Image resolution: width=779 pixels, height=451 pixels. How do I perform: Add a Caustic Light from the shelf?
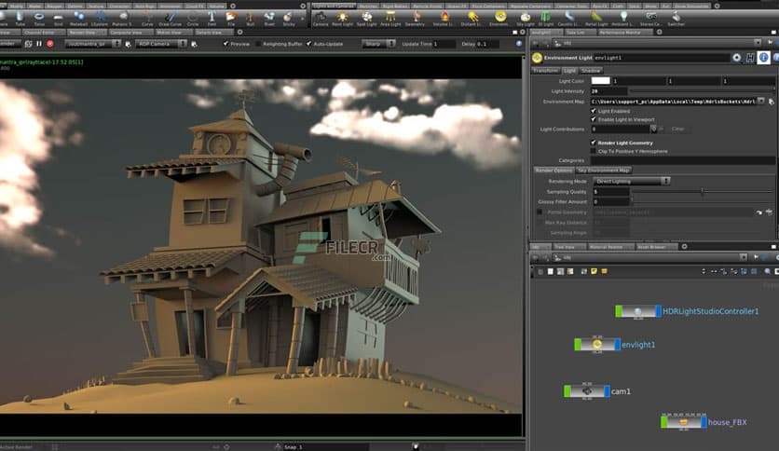(x=568, y=19)
